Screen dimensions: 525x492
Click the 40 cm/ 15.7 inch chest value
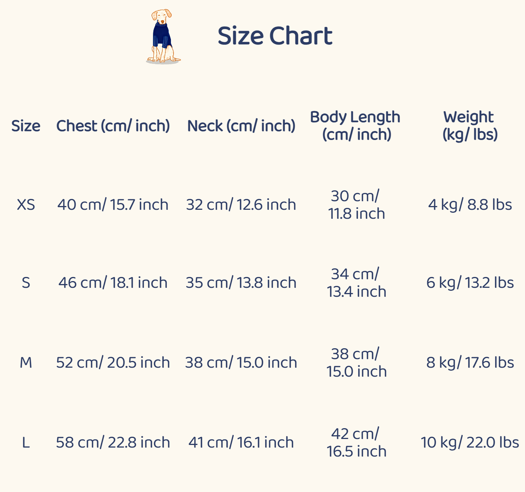113,205
